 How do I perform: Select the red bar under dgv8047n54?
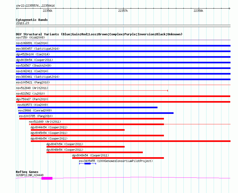pyautogui.click(x=86, y=147)
